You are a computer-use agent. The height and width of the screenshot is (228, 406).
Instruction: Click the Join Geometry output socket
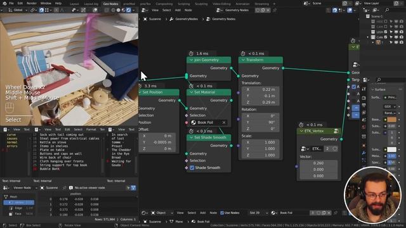pos(231,68)
